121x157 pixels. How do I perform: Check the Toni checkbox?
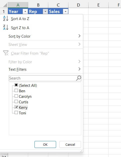[x=16, y=113]
